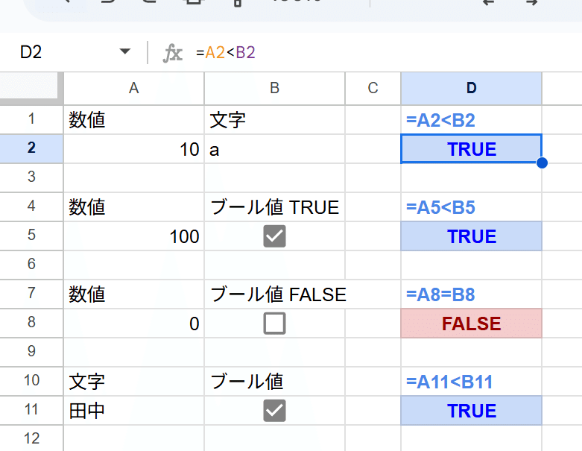Tick the empty checkbox in row 8

[274, 323]
